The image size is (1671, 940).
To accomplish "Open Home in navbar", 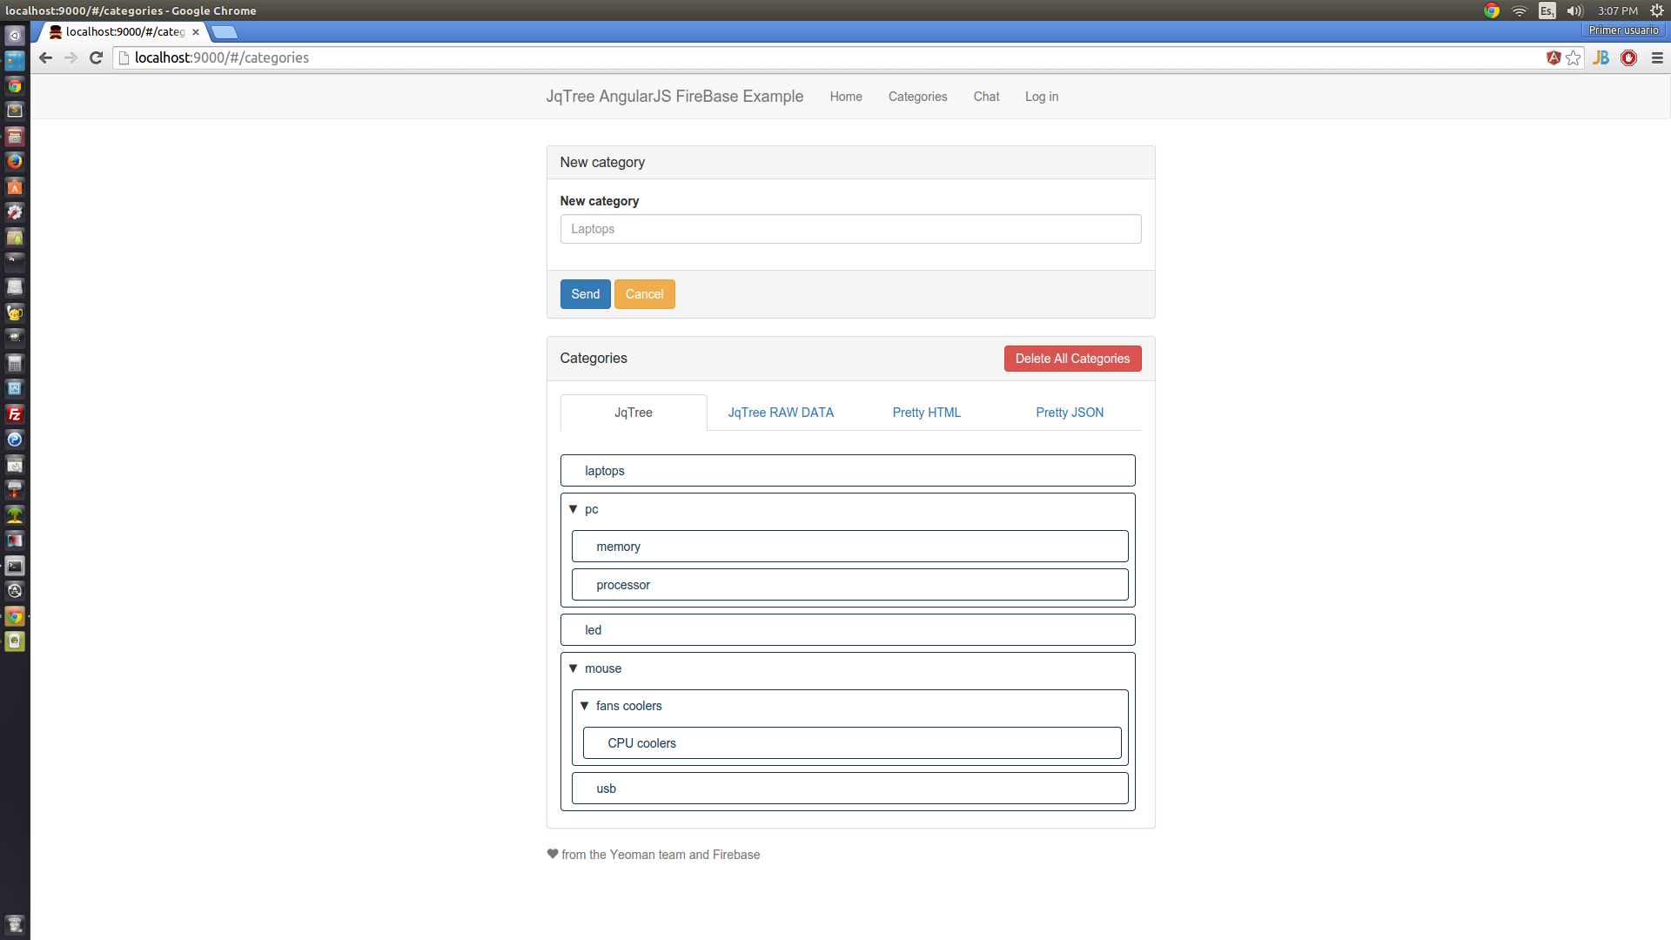I will tap(846, 97).
